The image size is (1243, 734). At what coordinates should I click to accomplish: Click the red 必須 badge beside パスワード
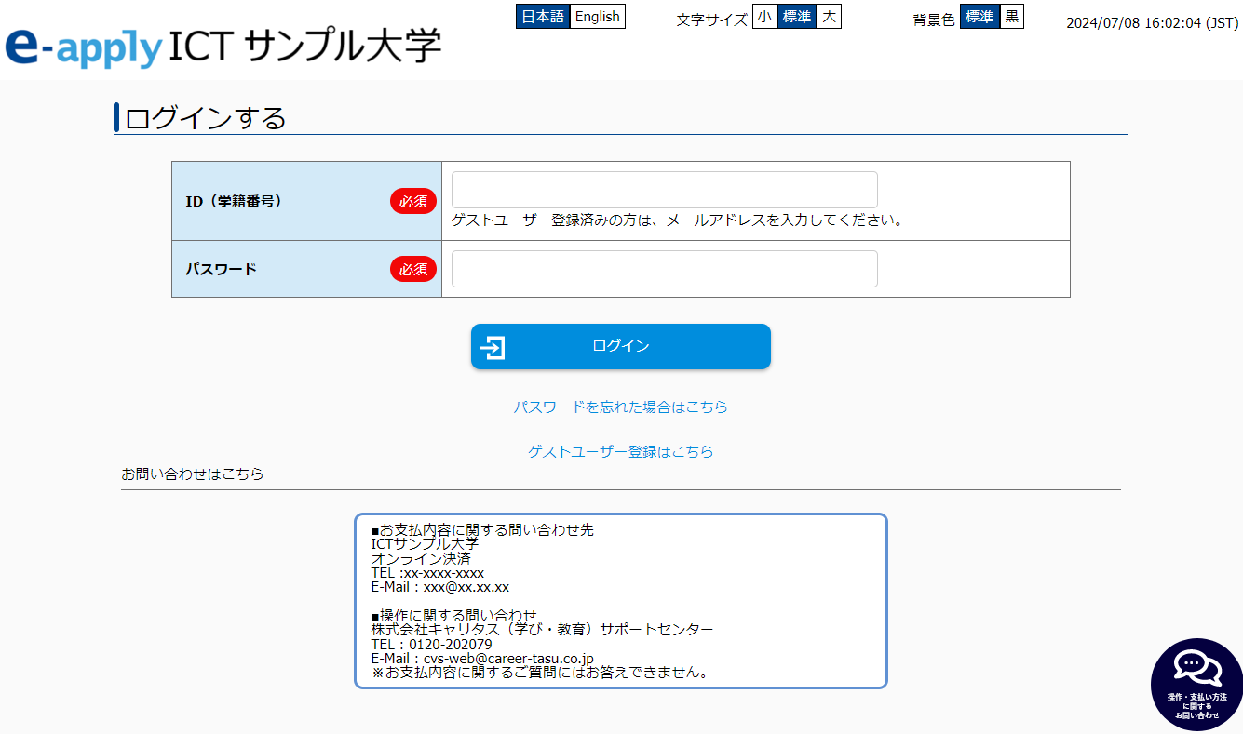[x=413, y=269]
